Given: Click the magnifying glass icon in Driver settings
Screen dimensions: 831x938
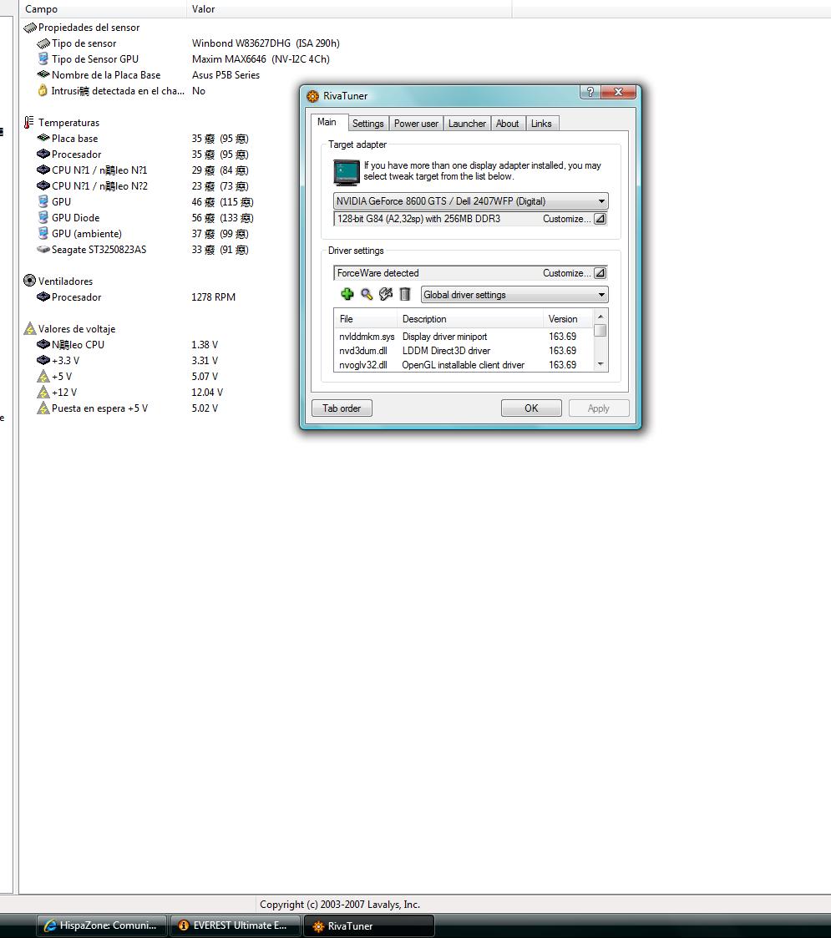Looking at the screenshot, I should pyautogui.click(x=367, y=294).
